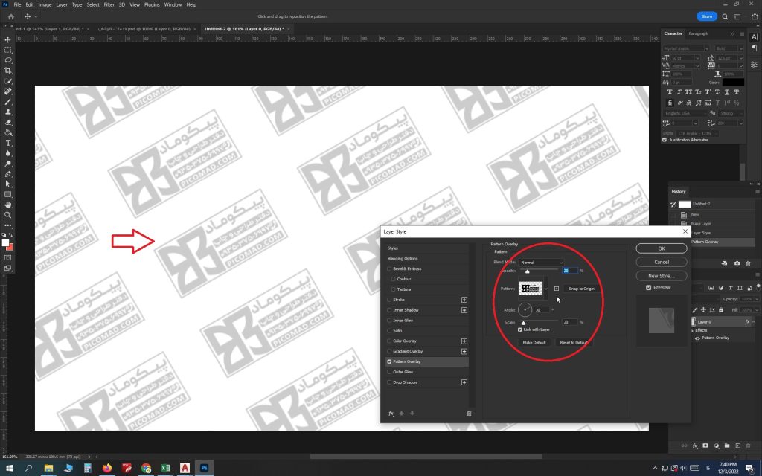Image resolution: width=762 pixels, height=476 pixels.
Task: Open the leading dropdown in Character panel
Action: click(740, 58)
